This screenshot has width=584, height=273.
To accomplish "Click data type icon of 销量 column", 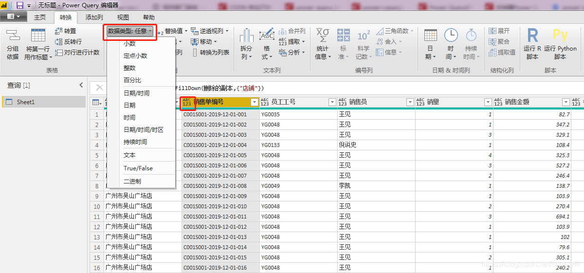I will (x=420, y=102).
